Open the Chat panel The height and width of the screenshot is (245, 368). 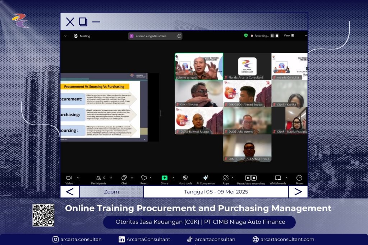(124, 178)
